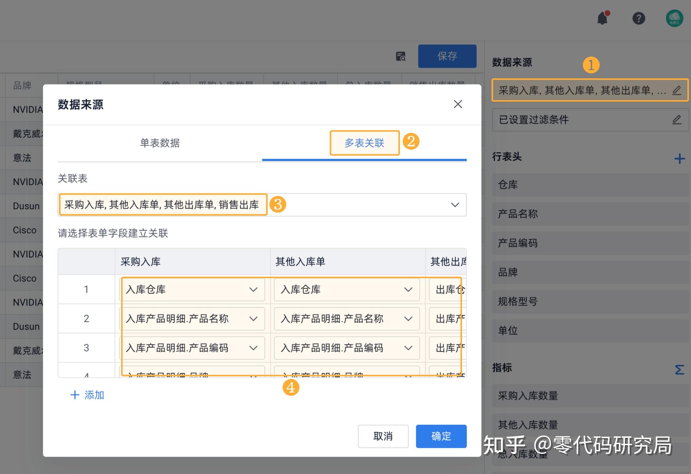Open row 3 采购入库 产品编码 dropdown
691x474 pixels.
click(x=192, y=348)
